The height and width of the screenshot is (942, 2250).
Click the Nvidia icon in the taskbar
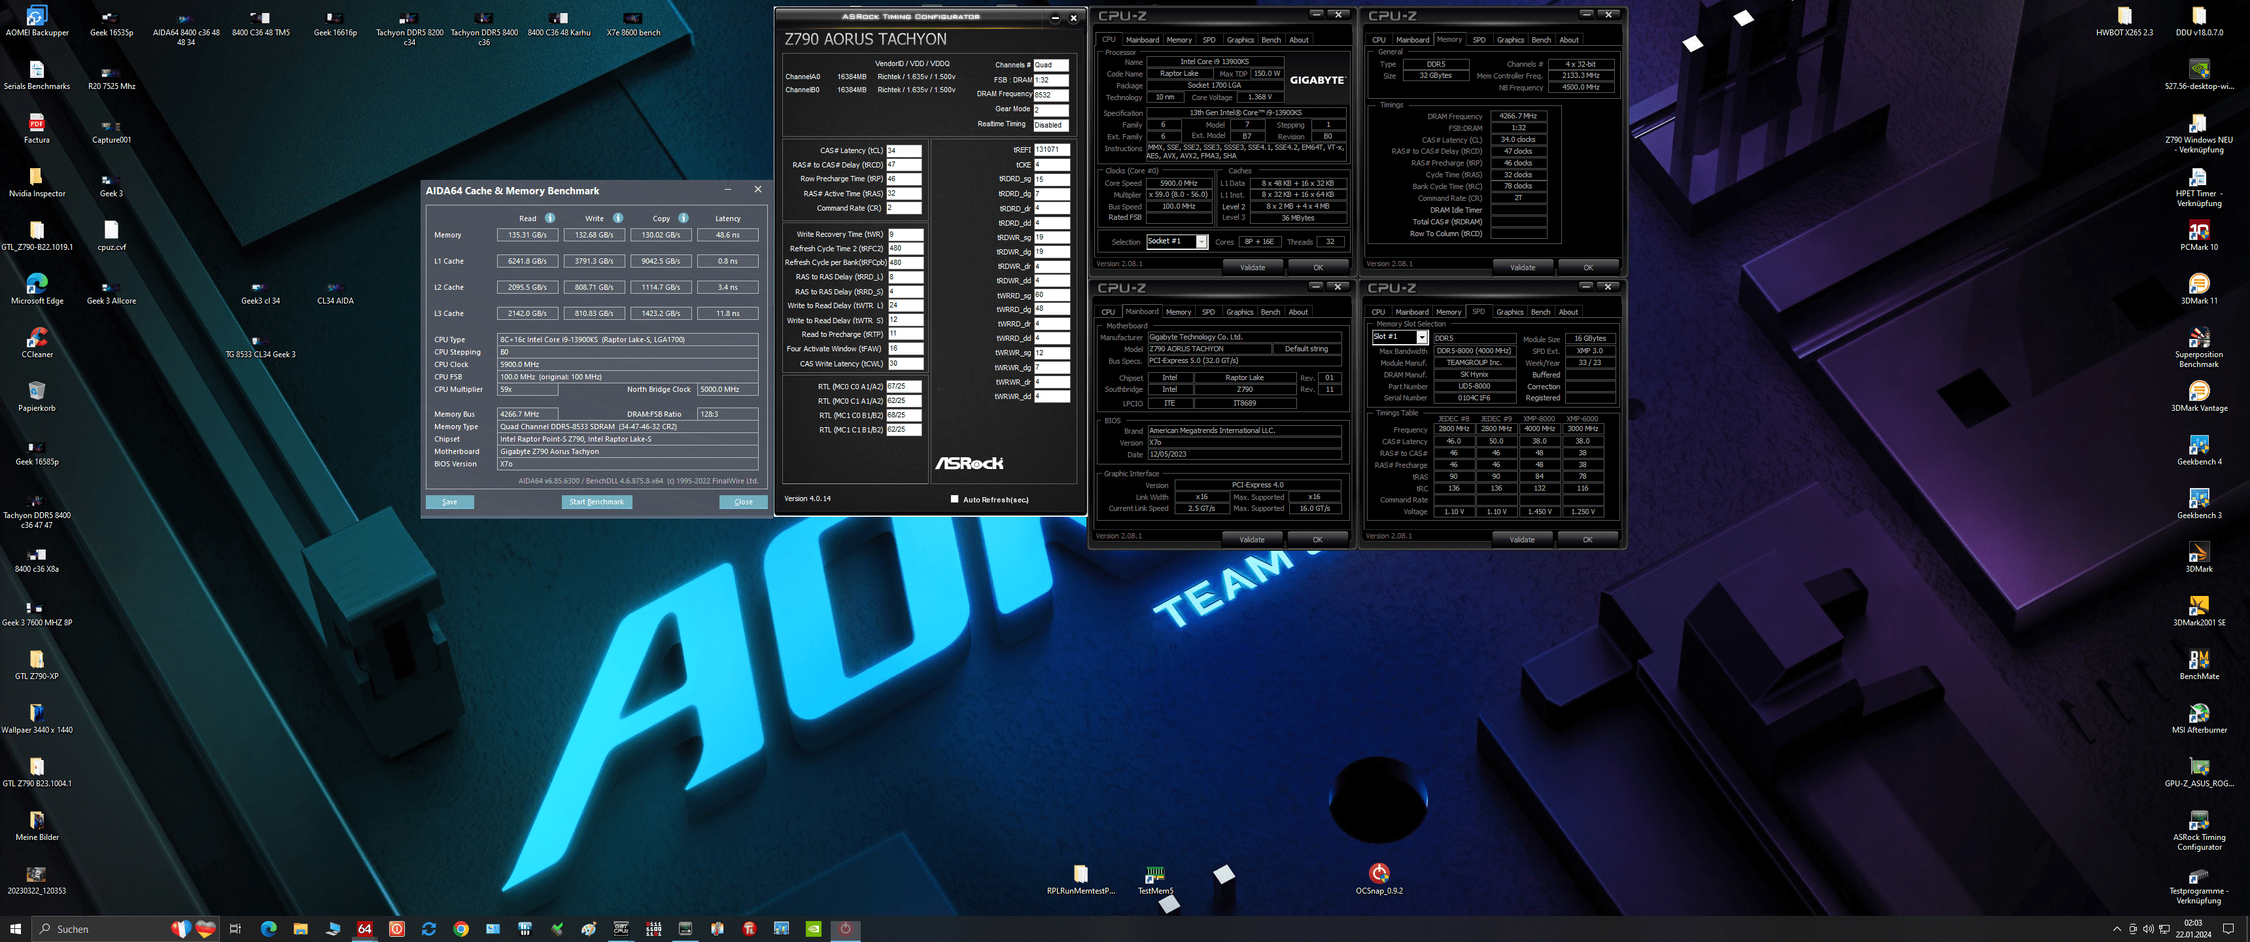tap(813, 929)
